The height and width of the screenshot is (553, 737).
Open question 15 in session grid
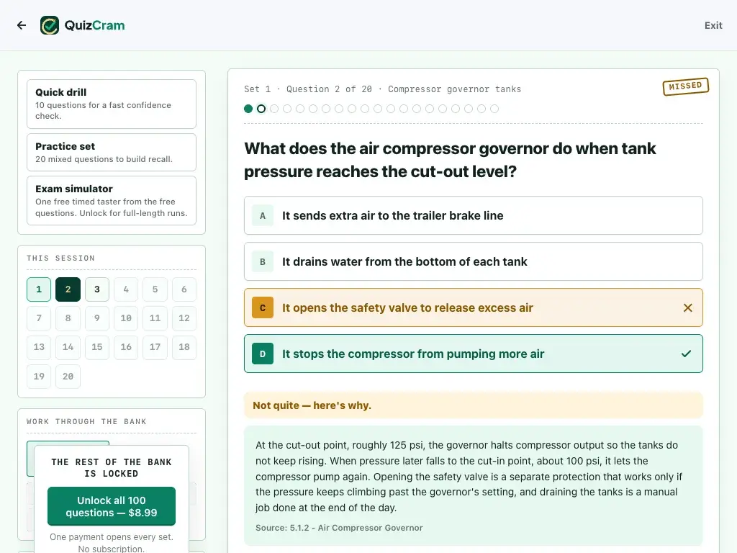point(97,347)
